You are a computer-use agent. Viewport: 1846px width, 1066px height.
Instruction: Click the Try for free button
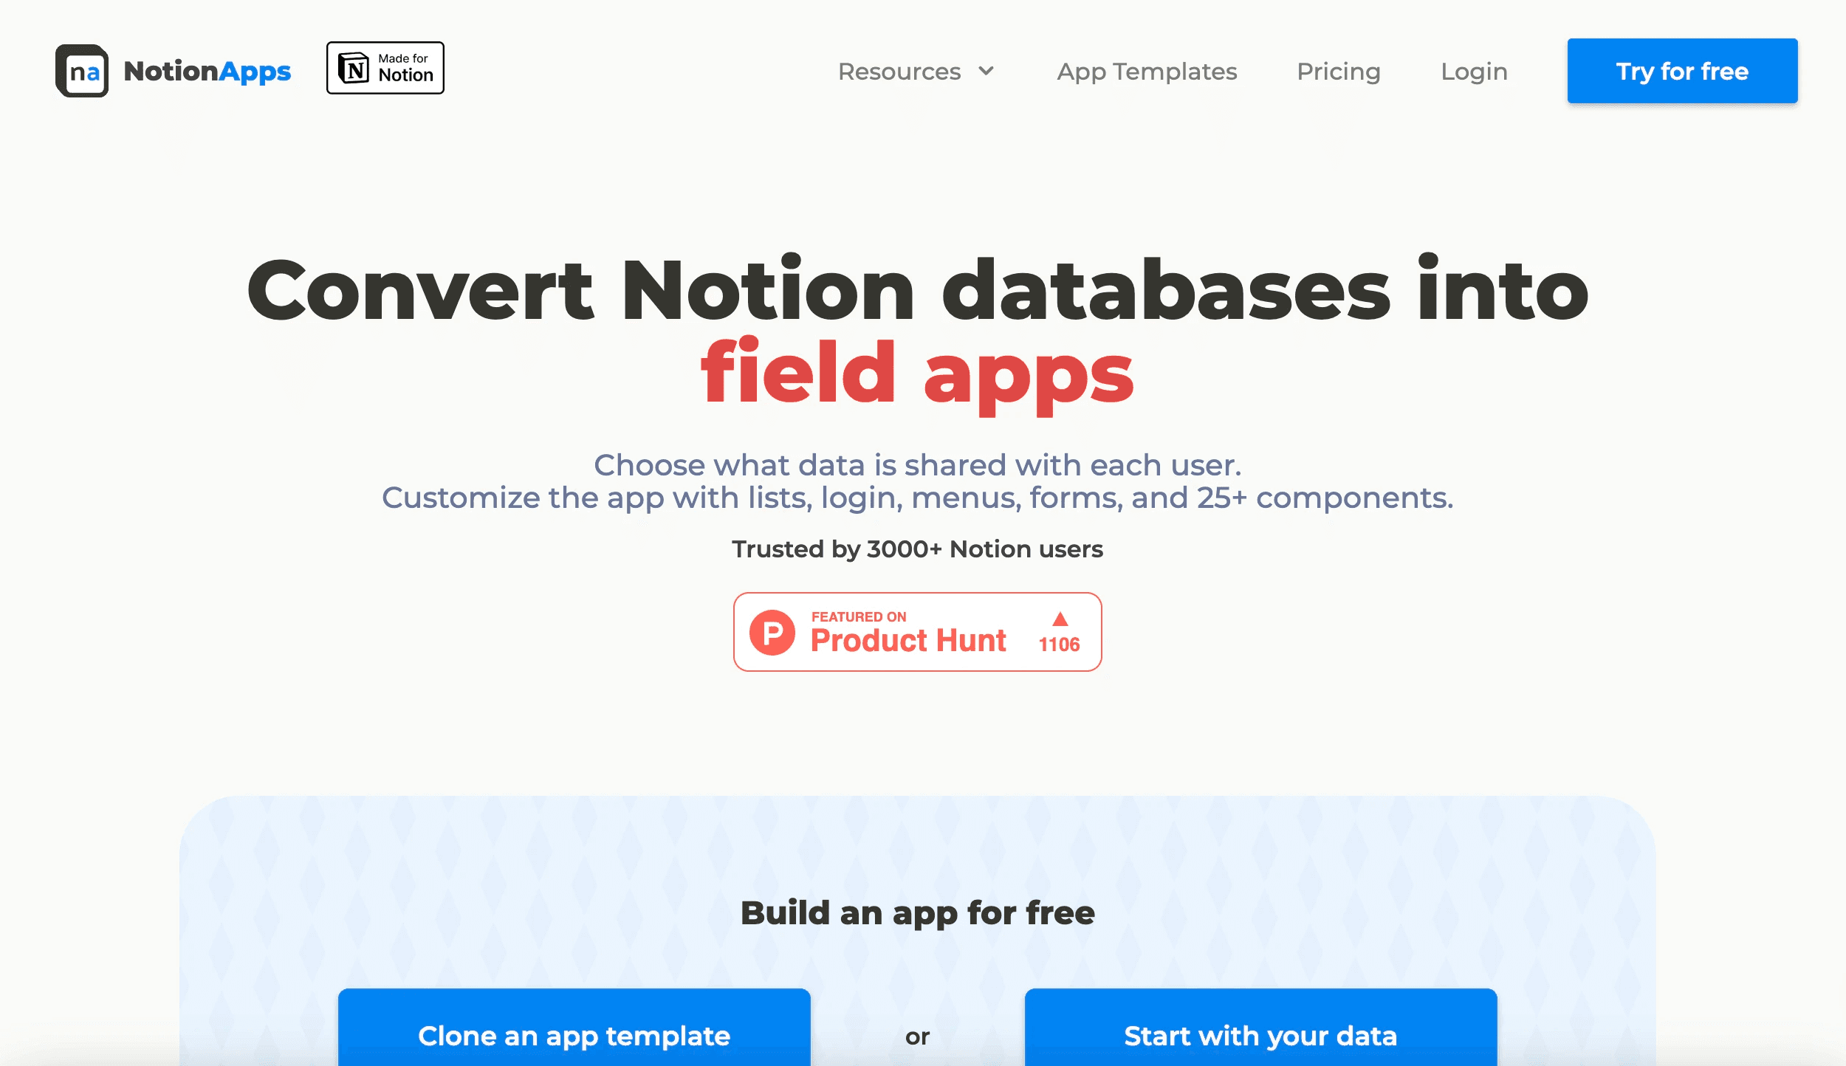(x=1681, y=71)
